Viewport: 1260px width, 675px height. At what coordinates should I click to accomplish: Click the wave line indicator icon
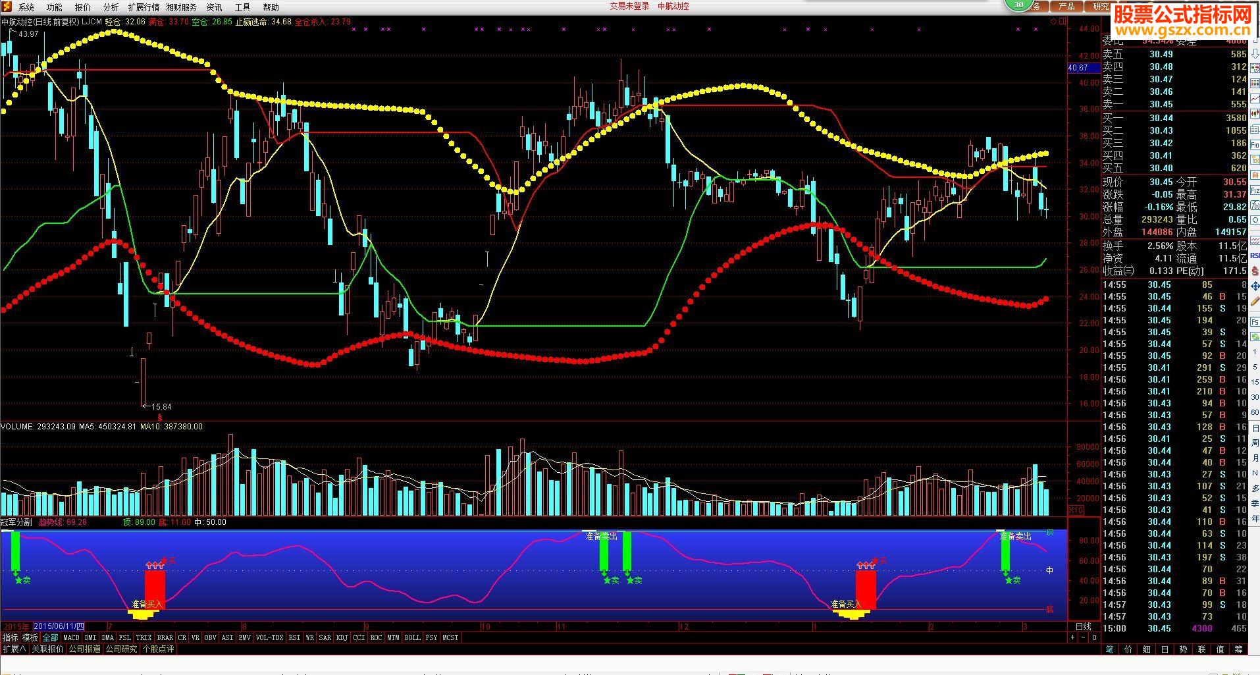coord(1255,239)
